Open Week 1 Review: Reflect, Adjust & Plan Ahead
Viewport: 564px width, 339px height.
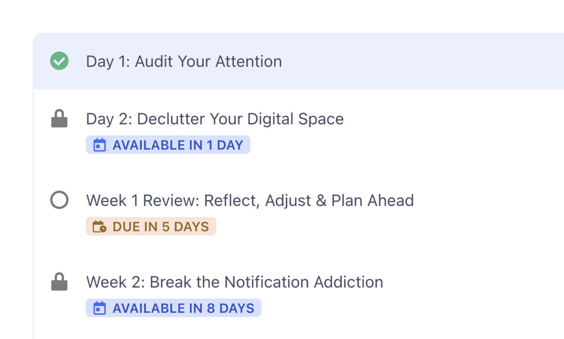[250, 200]
